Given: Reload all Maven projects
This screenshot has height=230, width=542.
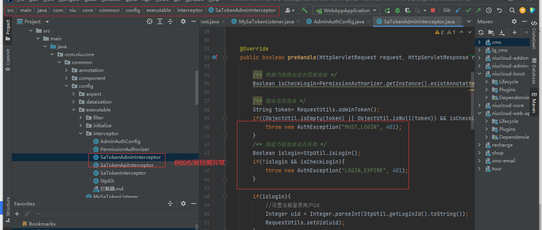Looking at the screenshot, I should click(x=481, y=32).
